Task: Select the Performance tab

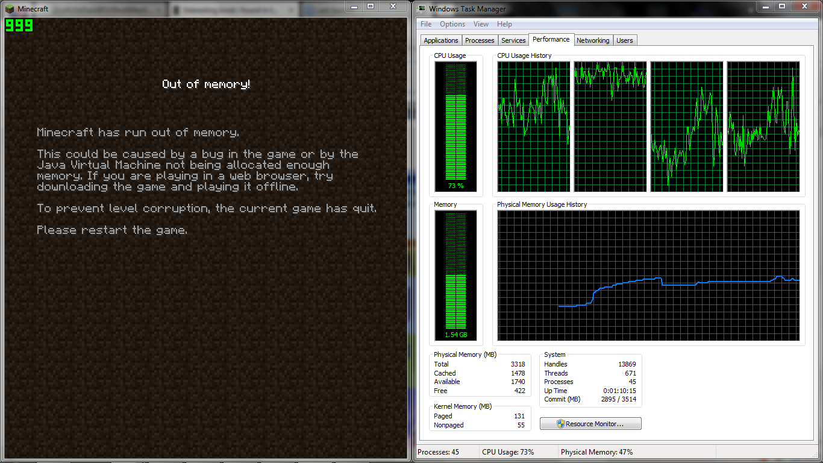Action: click(x=551, y=39)
